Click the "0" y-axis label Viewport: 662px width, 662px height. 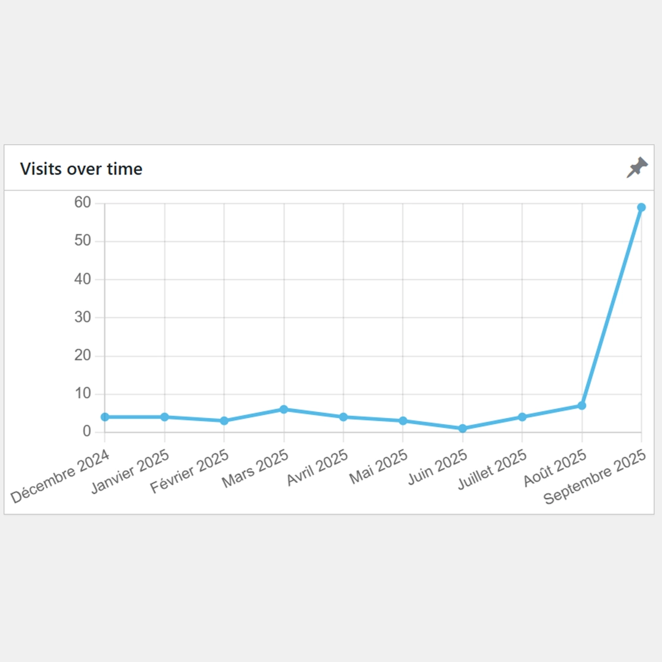click(x=86, y=432)
